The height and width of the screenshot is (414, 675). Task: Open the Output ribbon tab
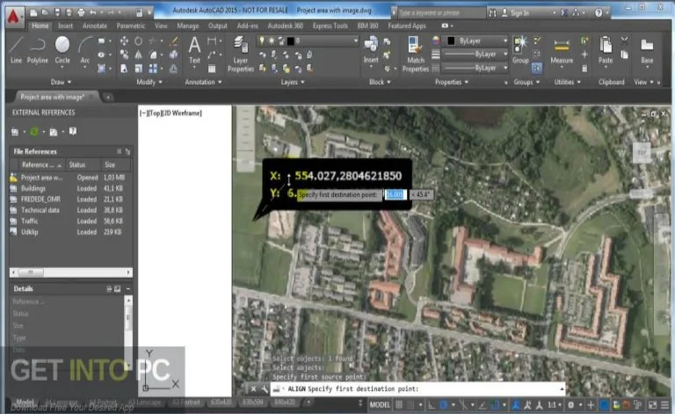pos(218,25)
